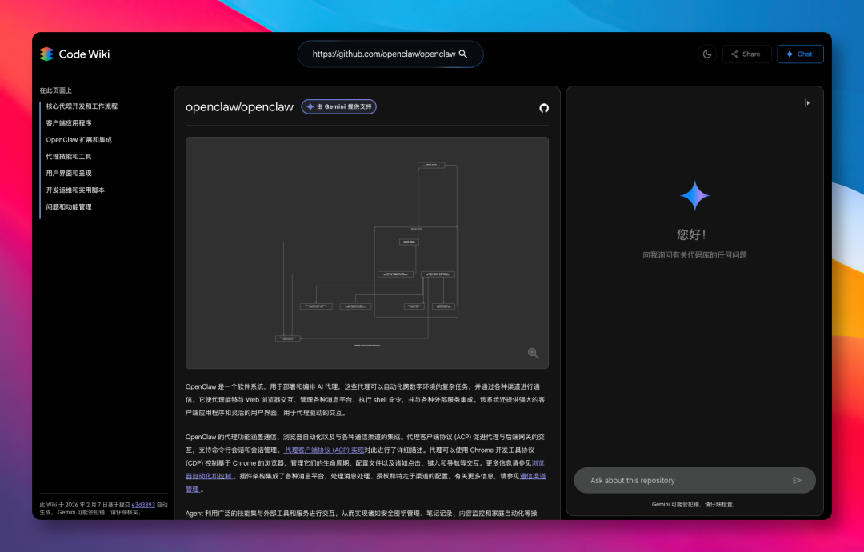Click the Gemini sparkle icon in chat panel
The height and width of the screenshot is (552, 864).
[695, 195]
